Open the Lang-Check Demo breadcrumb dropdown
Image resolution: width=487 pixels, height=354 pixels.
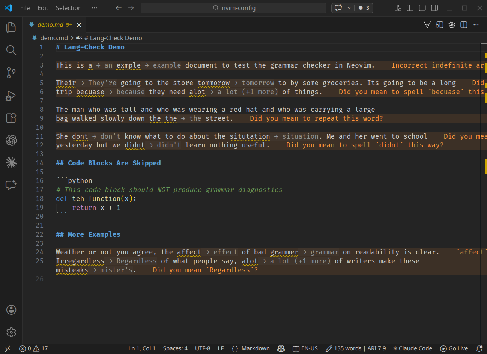point(114,37)
